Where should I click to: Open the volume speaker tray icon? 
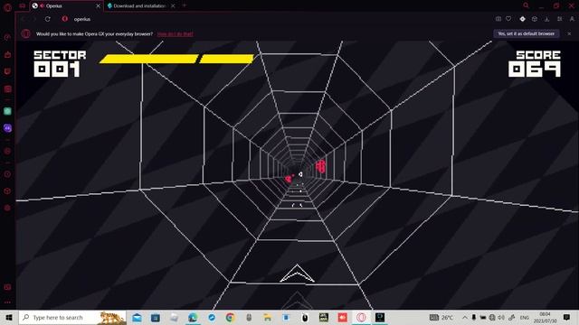501,317
